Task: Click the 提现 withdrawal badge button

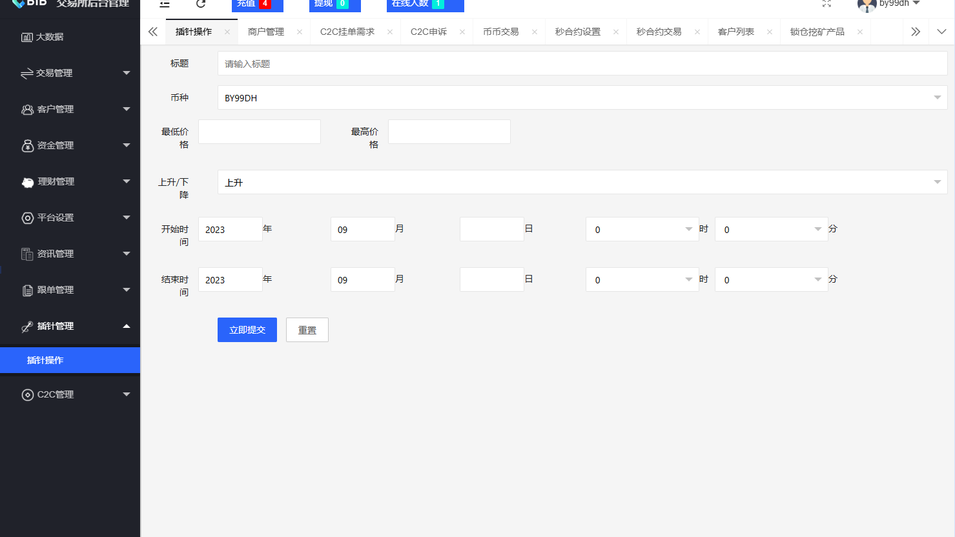Action: click(x=334, y=4)
